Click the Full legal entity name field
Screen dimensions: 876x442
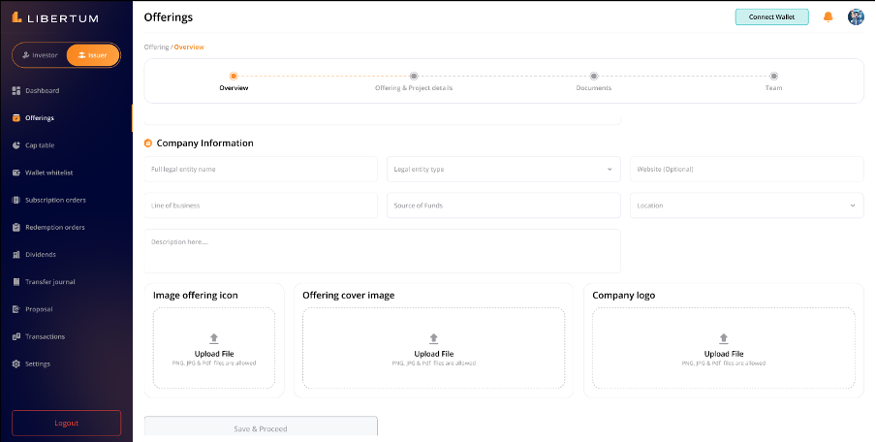(261, 170)
